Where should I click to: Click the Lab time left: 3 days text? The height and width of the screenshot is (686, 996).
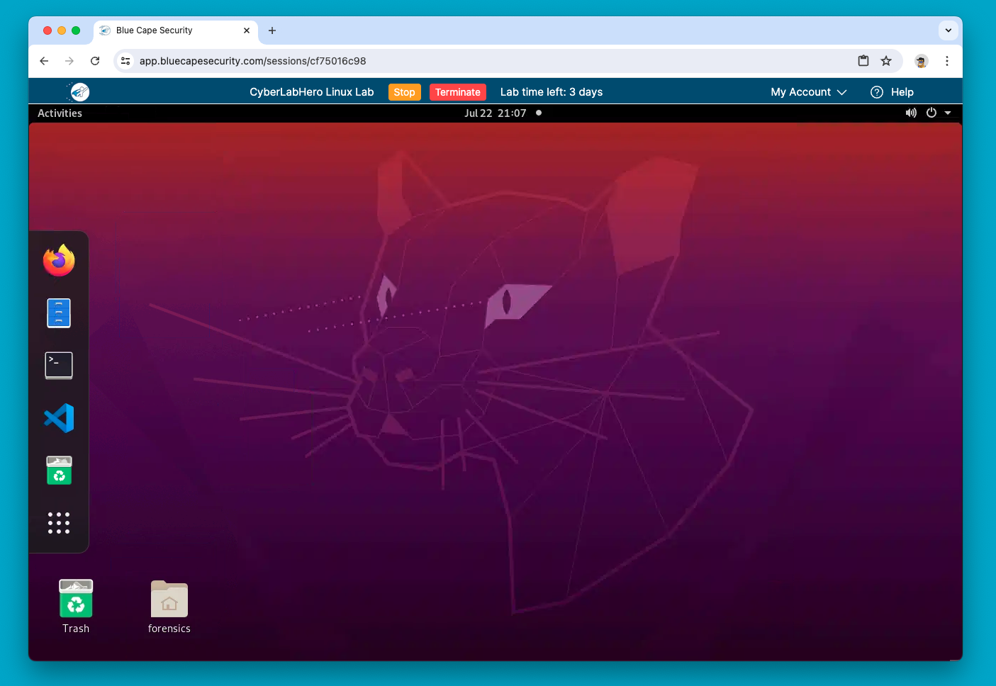coord(552,92)
